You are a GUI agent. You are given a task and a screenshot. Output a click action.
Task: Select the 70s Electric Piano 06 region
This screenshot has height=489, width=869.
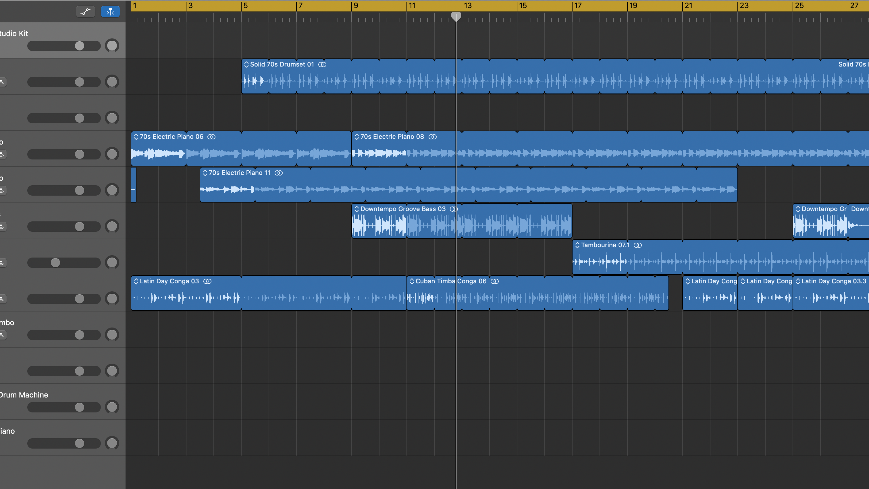241,149
